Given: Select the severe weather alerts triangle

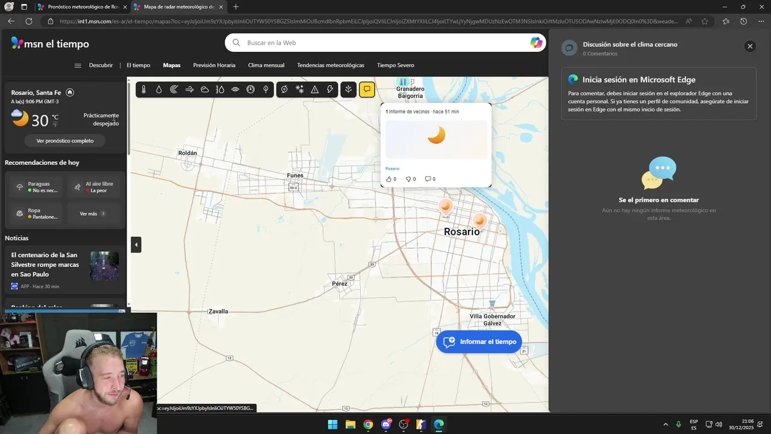Looking at the screenshot, I should coord(315,89).
